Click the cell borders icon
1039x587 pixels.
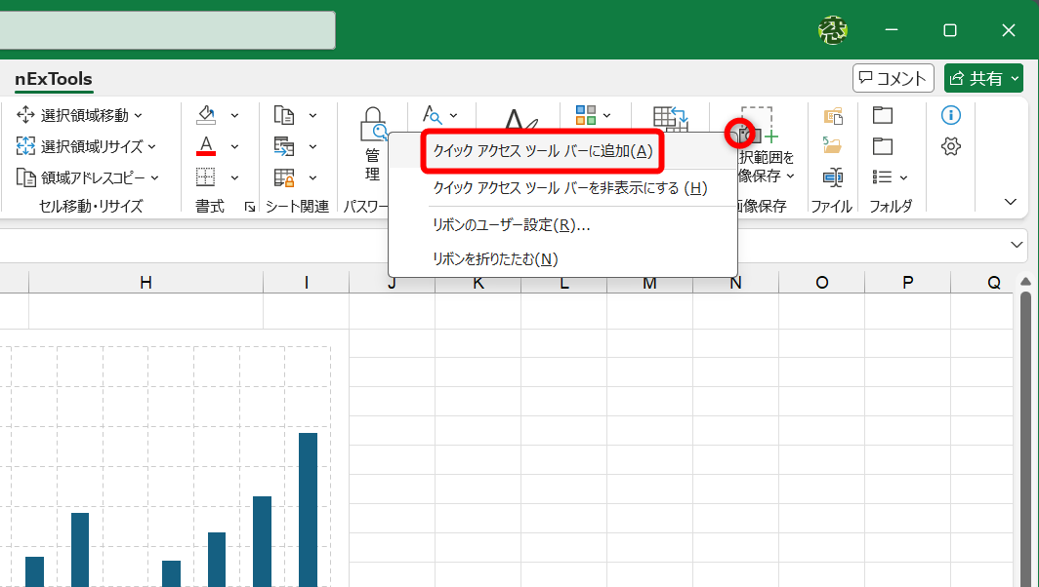[206, 177]
